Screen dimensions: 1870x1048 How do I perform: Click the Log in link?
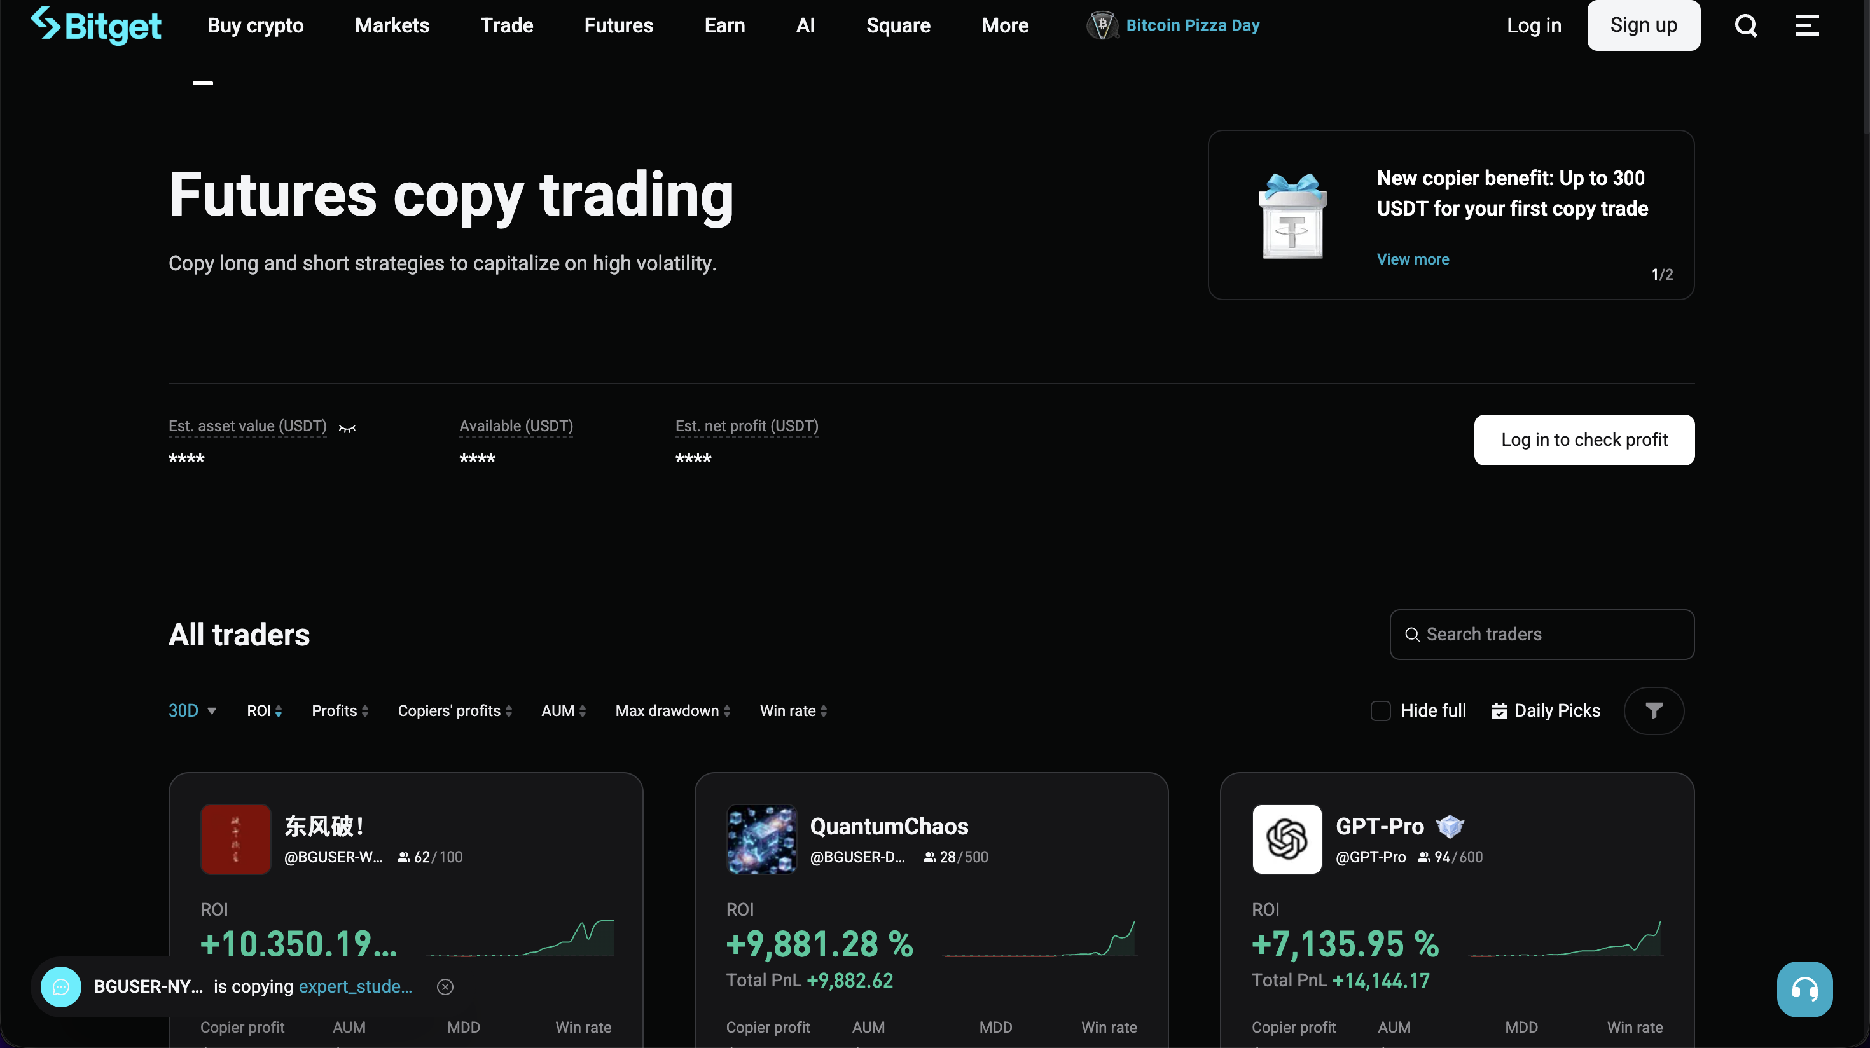pyautogui.click(x=1533, y=25)
